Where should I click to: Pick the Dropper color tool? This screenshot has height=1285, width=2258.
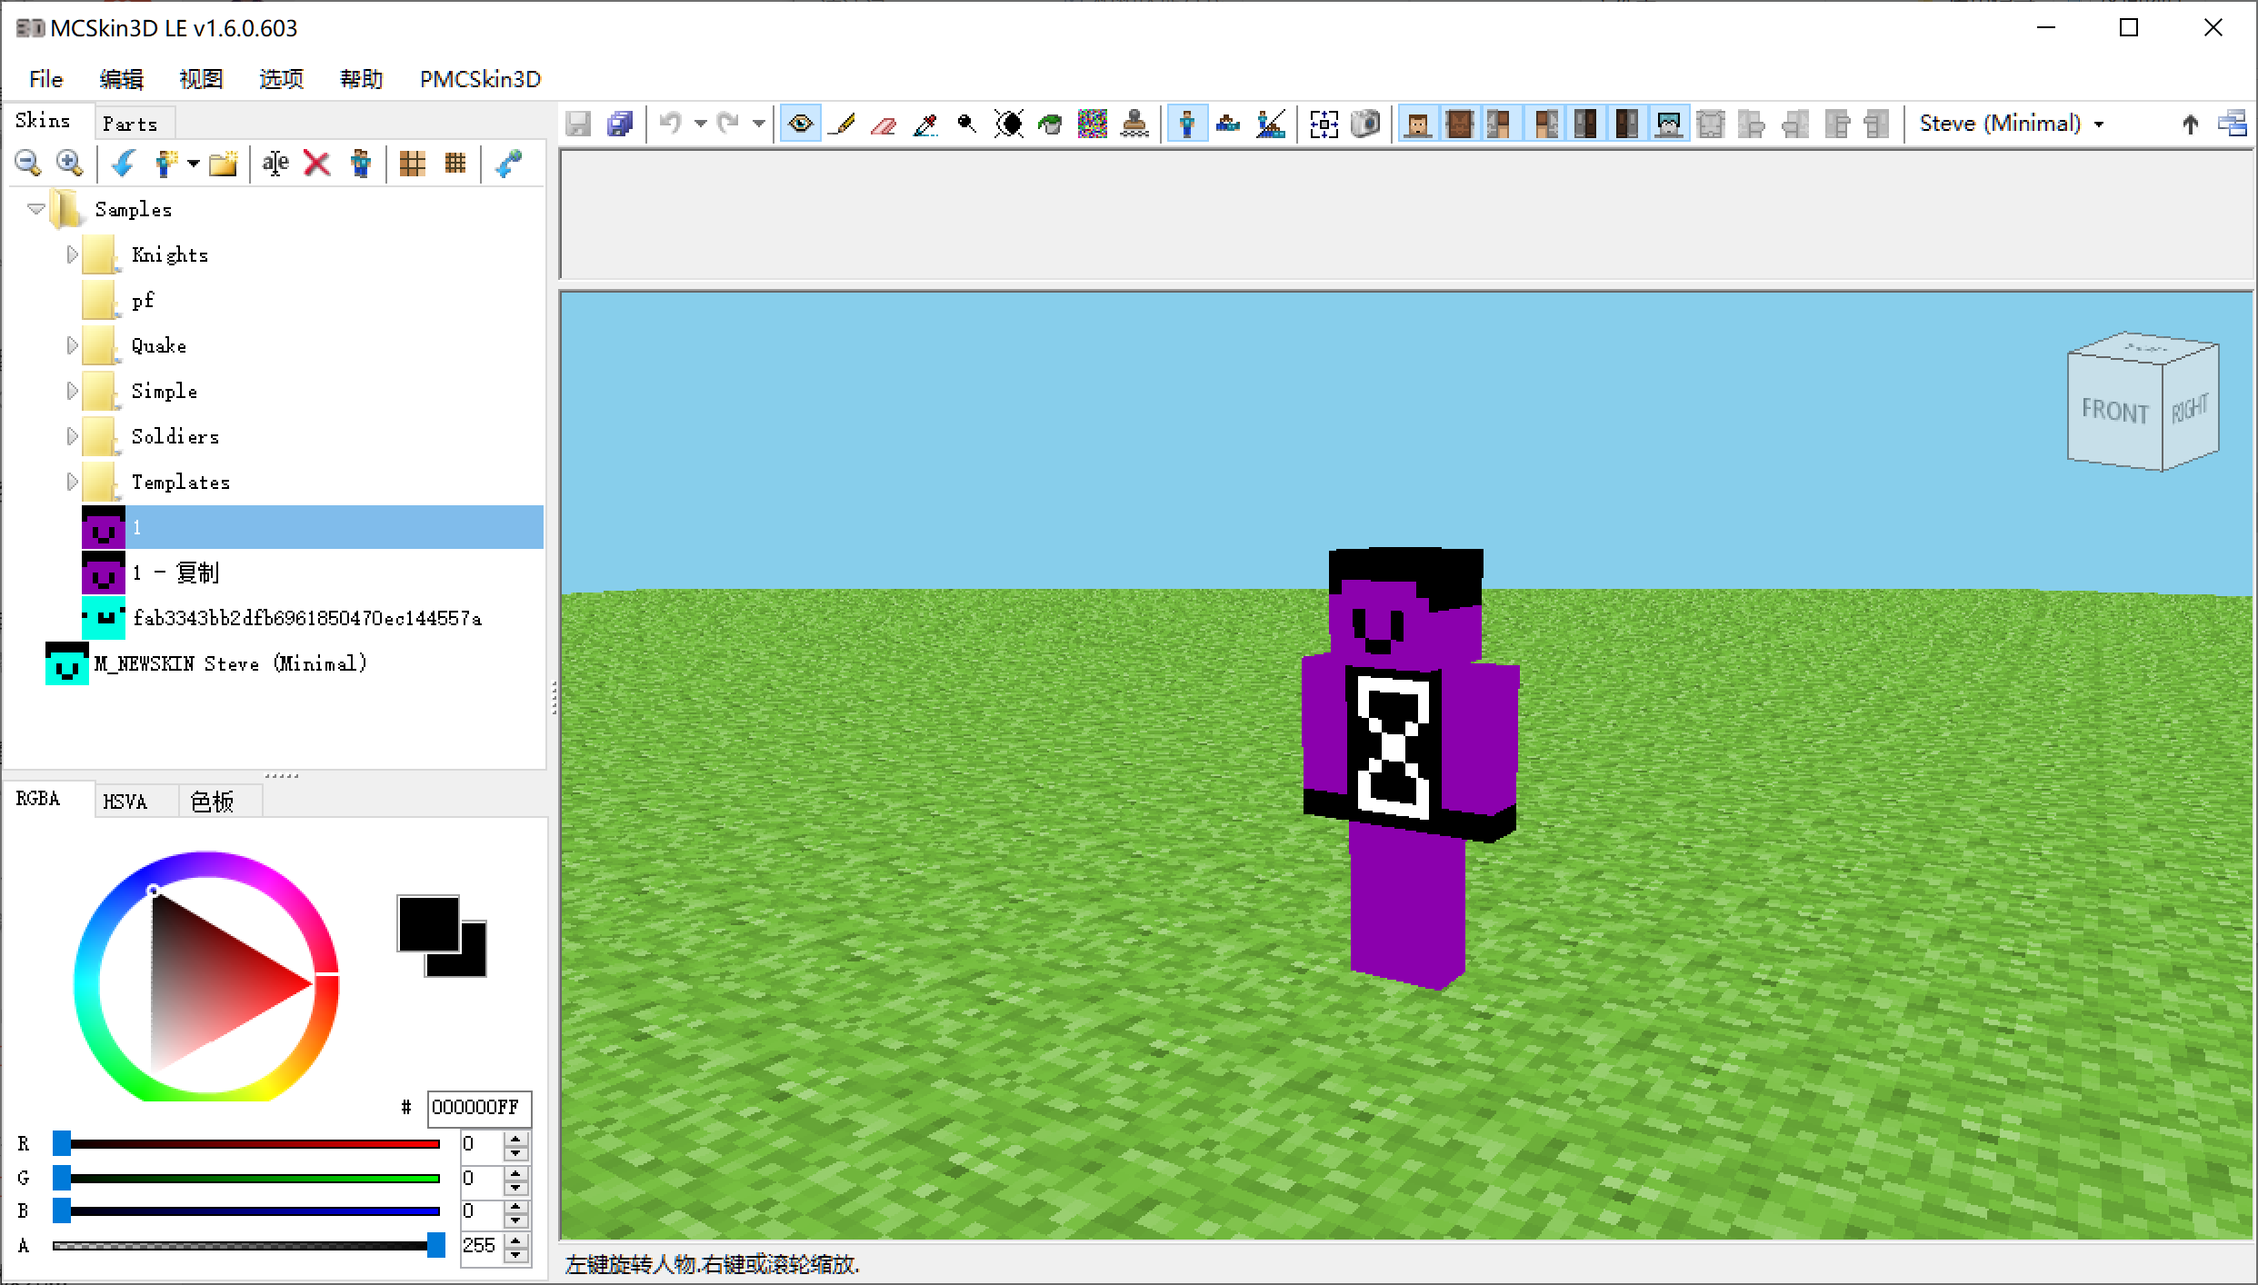coord(925,124)
